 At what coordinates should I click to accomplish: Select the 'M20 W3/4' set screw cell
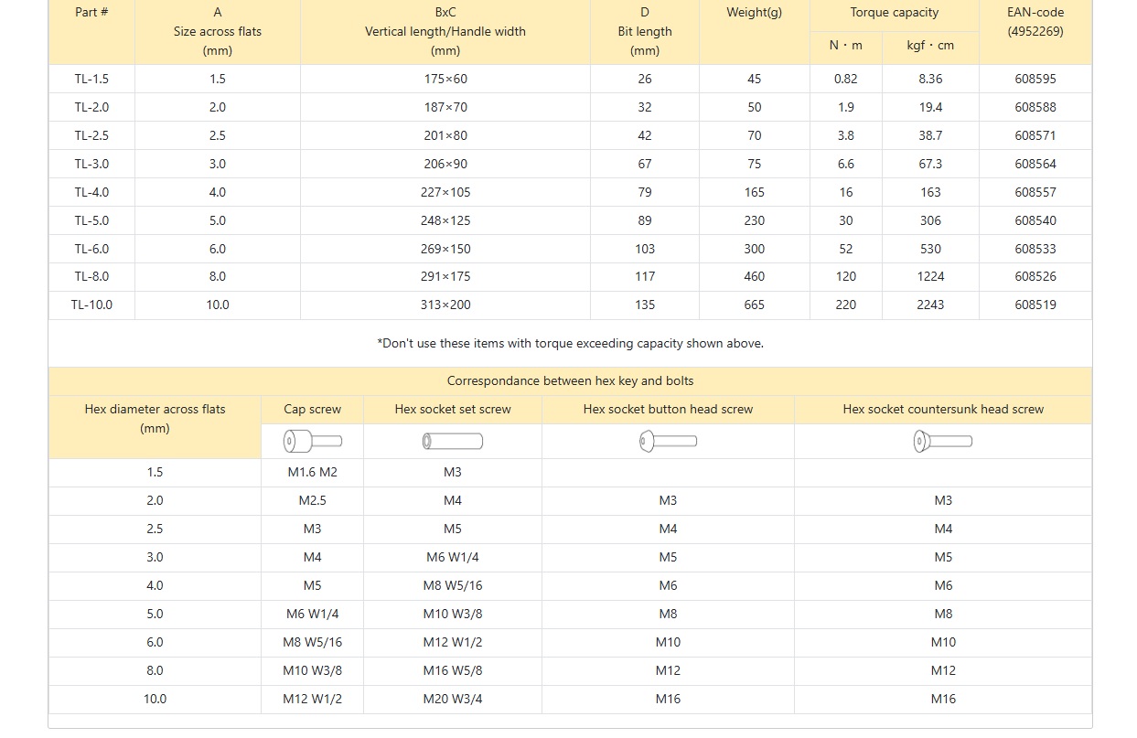(x=453, y=699)
